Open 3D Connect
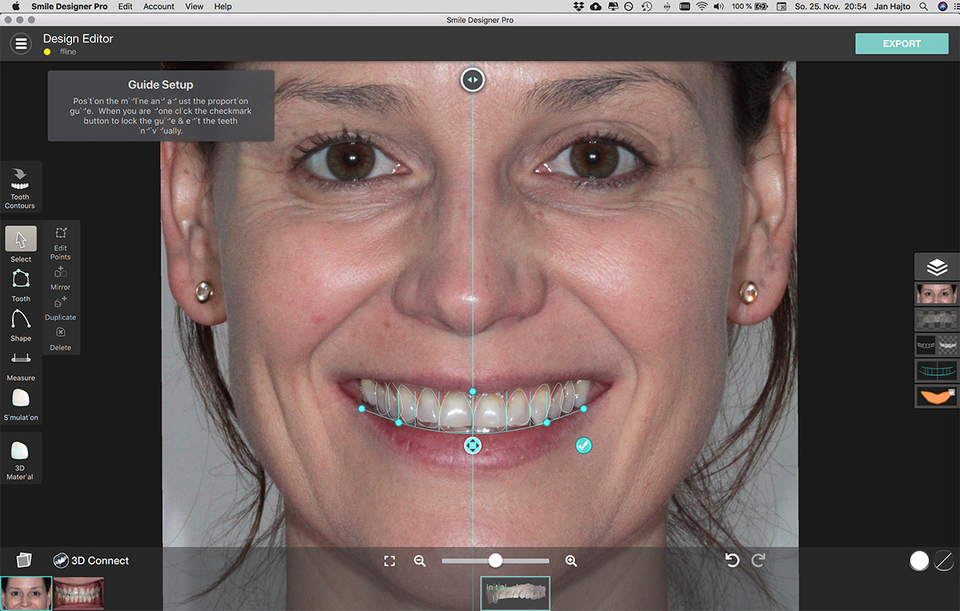960x611 pixels. coord(90,561)
